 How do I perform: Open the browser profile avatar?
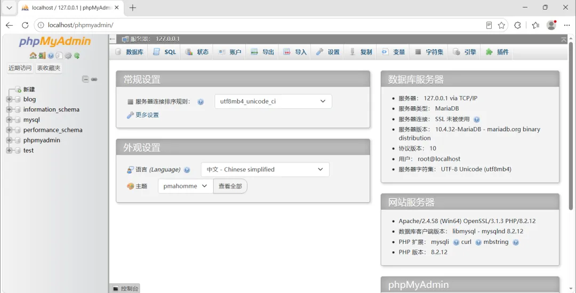point(551,25)
